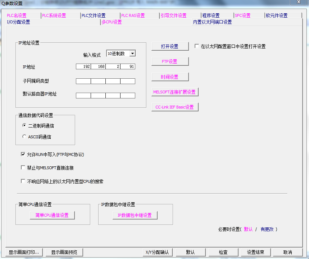
Task: Open 简单CPU通信设置 button
Action: tap(52, 215)
